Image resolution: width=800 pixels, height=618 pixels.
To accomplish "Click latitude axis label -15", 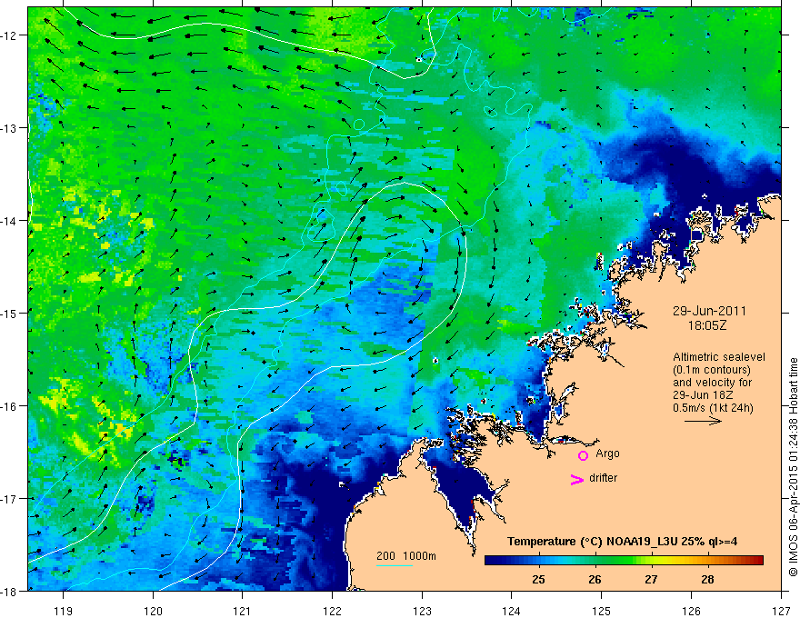I will point(9,314).
